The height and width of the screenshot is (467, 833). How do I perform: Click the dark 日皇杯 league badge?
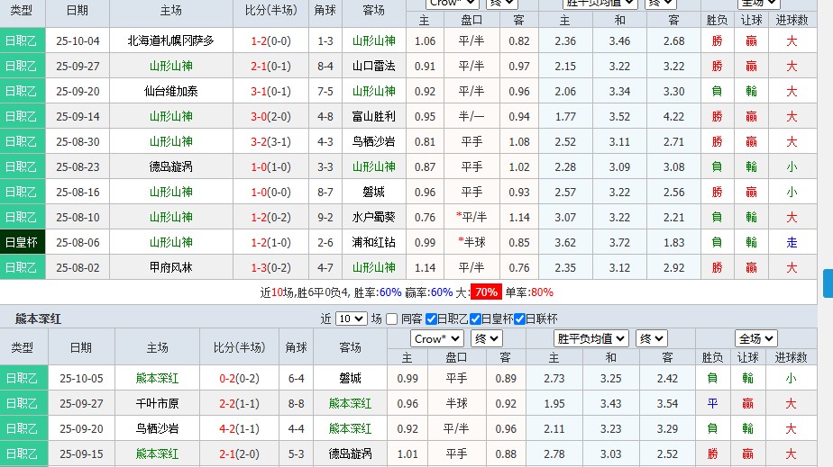(22, 242)
